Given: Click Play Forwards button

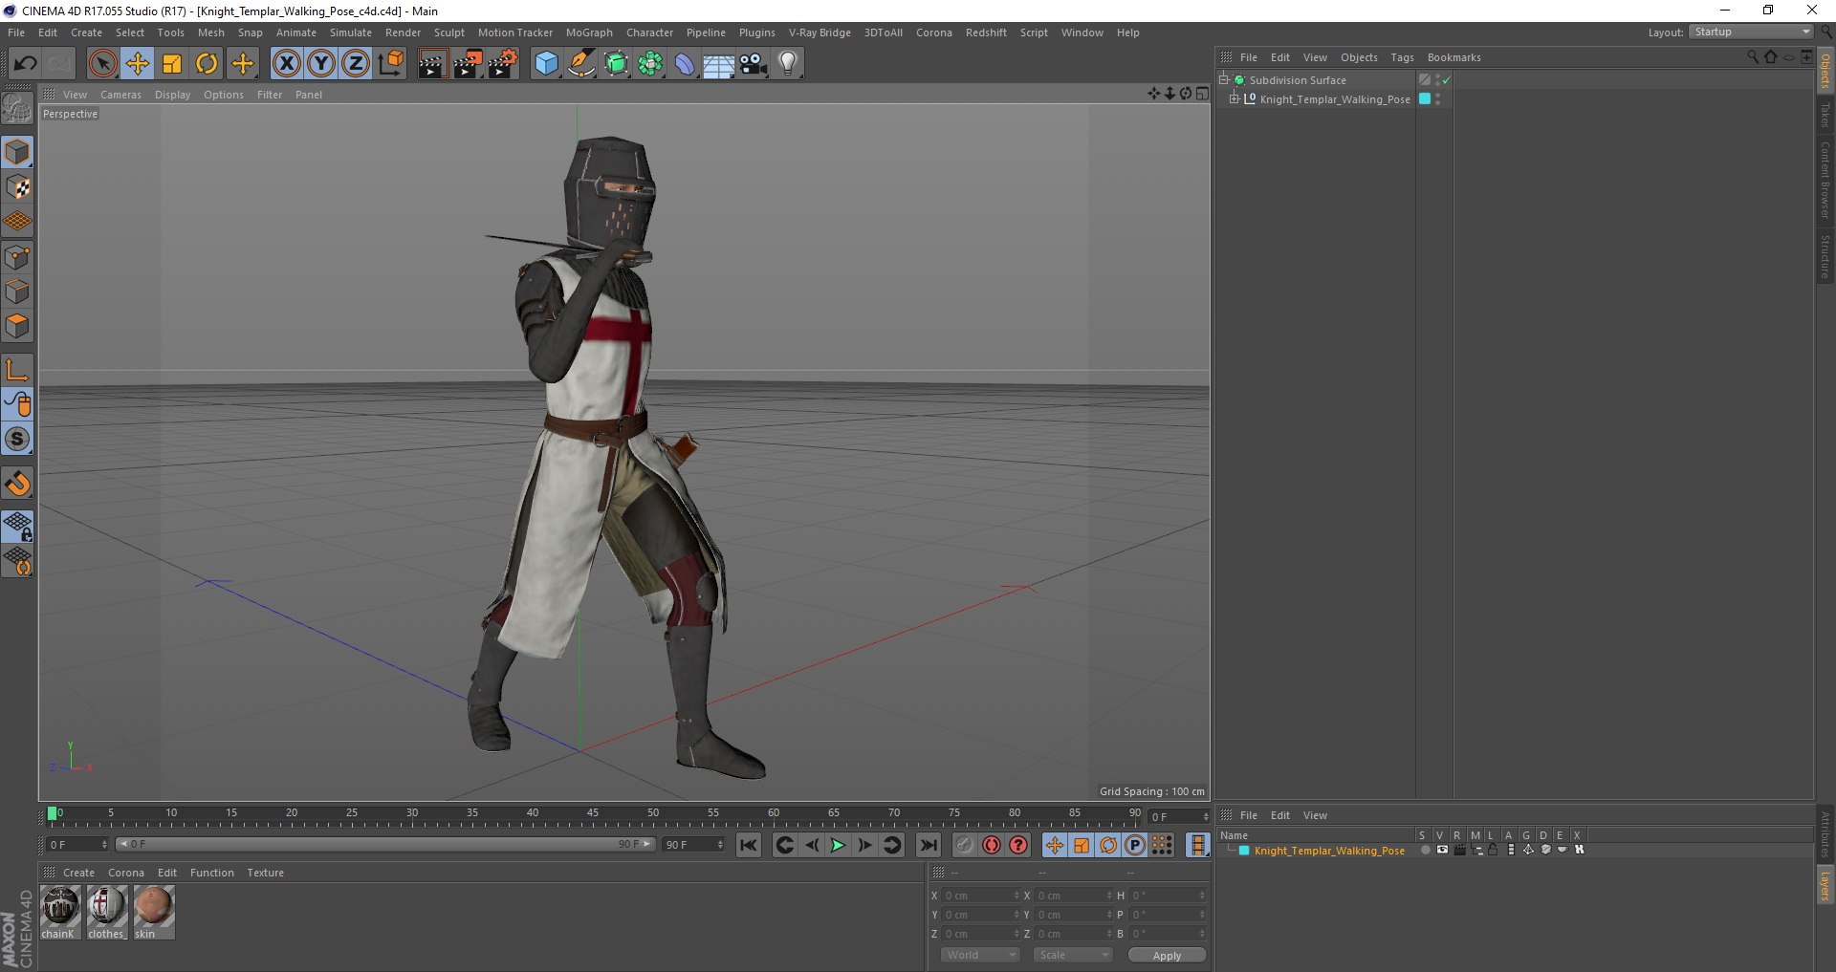Looking at the screenshot, I should 838,845.
